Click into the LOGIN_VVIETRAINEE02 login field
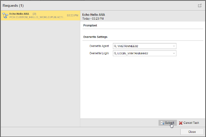 point(145,53)
